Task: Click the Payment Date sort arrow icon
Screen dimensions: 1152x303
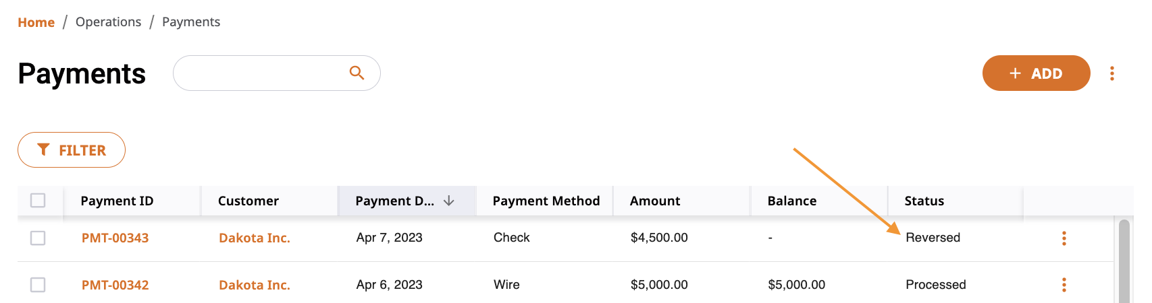Action: coord(448,201)
